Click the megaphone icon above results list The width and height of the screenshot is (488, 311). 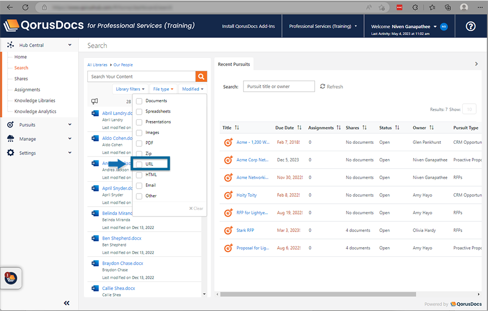pyautogui.click(x=94, y=101)
